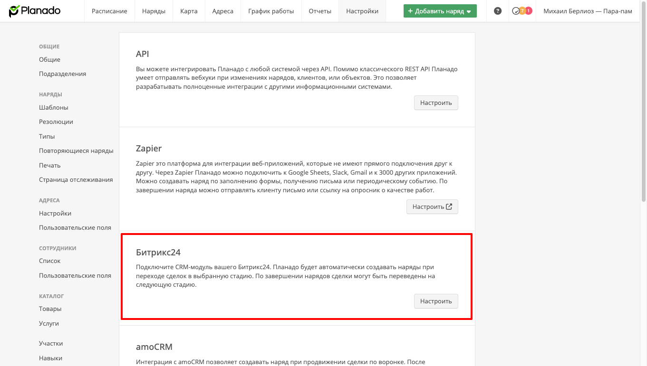Screen dimensions: 647x366
Task: Open Услуги in the Каталог section
Action: (49, 323)
